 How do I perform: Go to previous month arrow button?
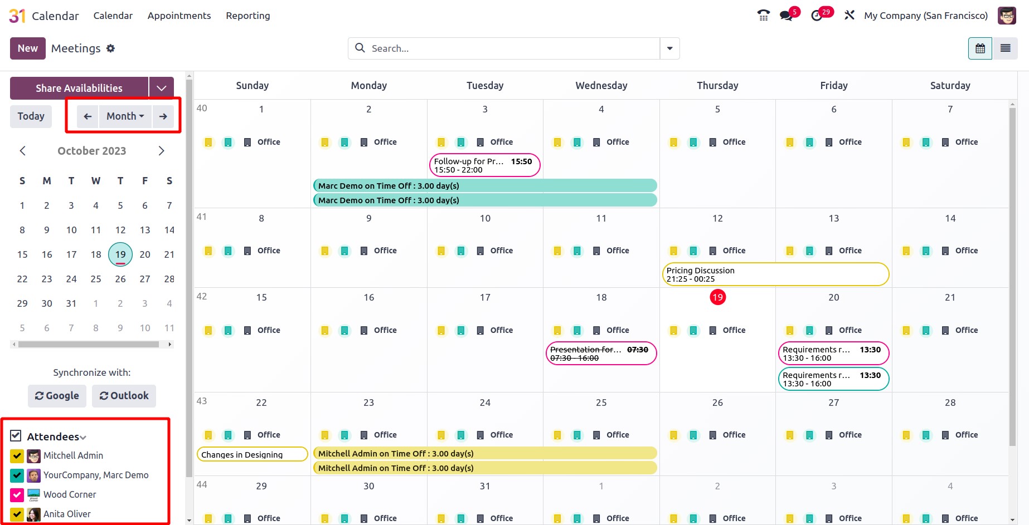(88, 116)
